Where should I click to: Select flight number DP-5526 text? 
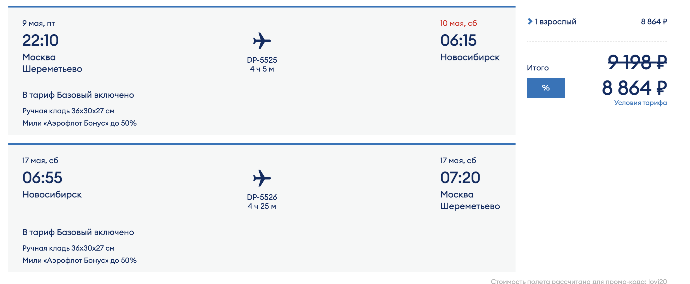click(x=262, y=197)
